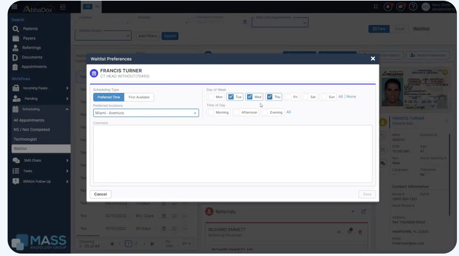
Task: Delete the Richard Emmett referral
Action: [x=360, y=232]
